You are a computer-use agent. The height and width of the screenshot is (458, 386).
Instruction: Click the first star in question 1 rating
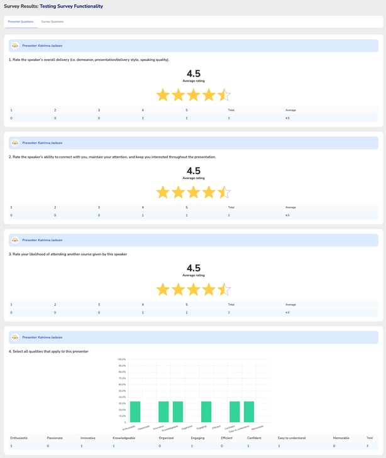163,95
